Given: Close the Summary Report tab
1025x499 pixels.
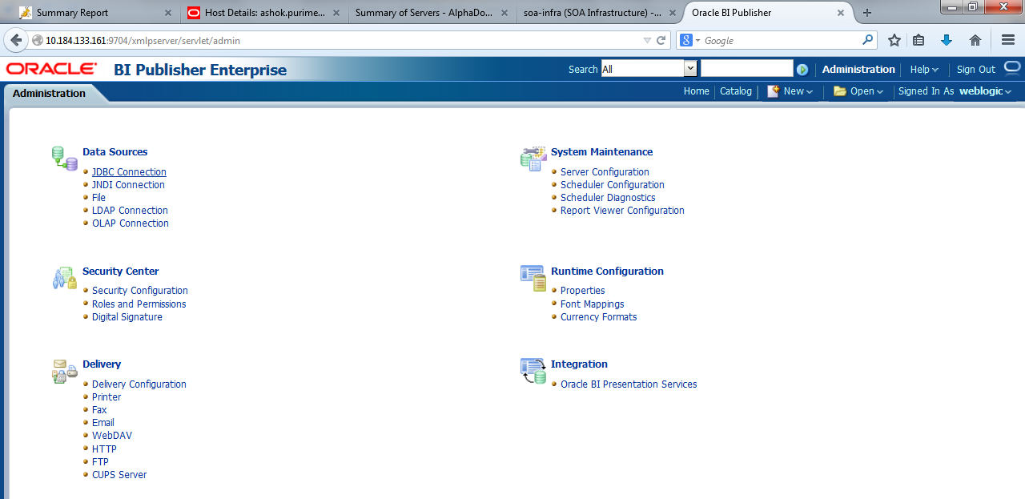Looking at the screenshot, I should tap(167, 13).
